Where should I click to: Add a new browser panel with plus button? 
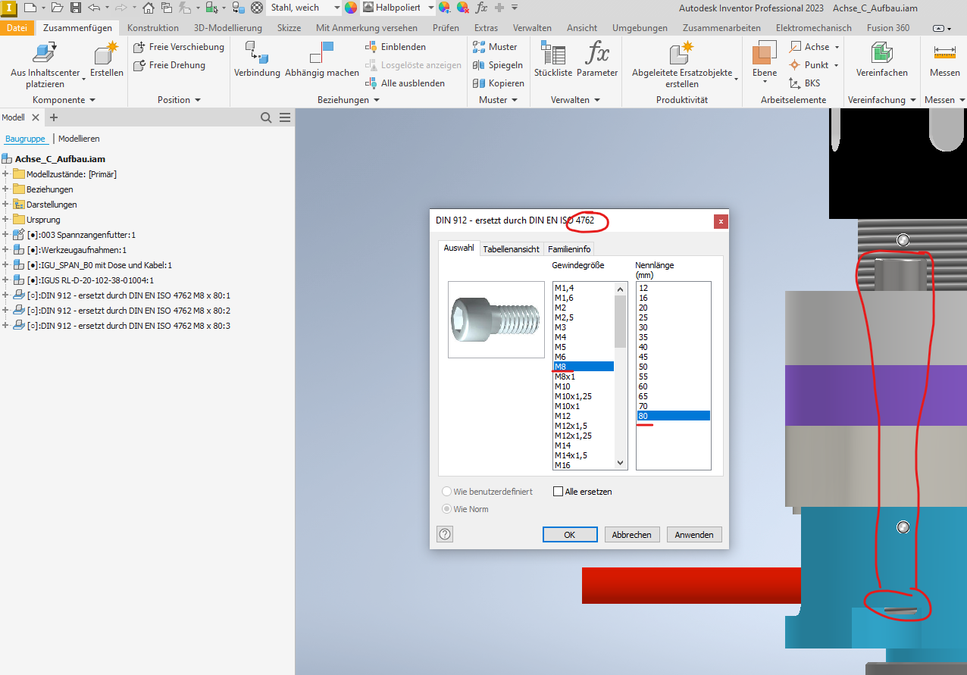pos(54,117)
